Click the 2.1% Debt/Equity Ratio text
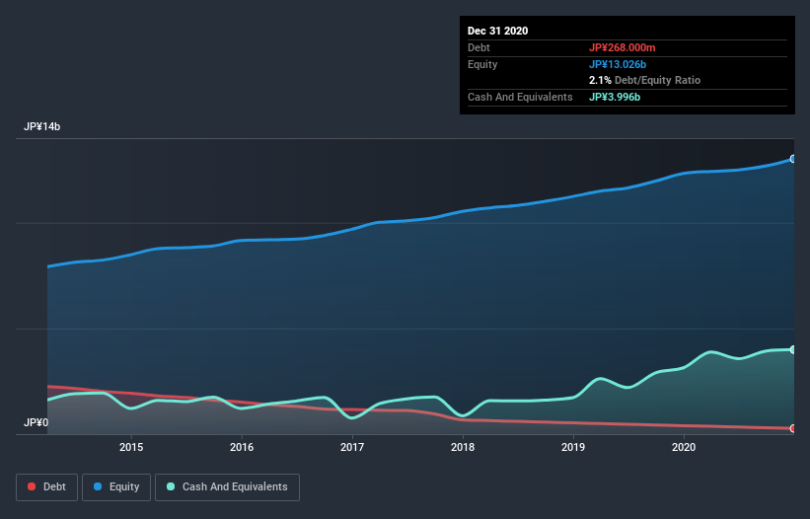Screen dimensions: 810x519 pos(644,81)
